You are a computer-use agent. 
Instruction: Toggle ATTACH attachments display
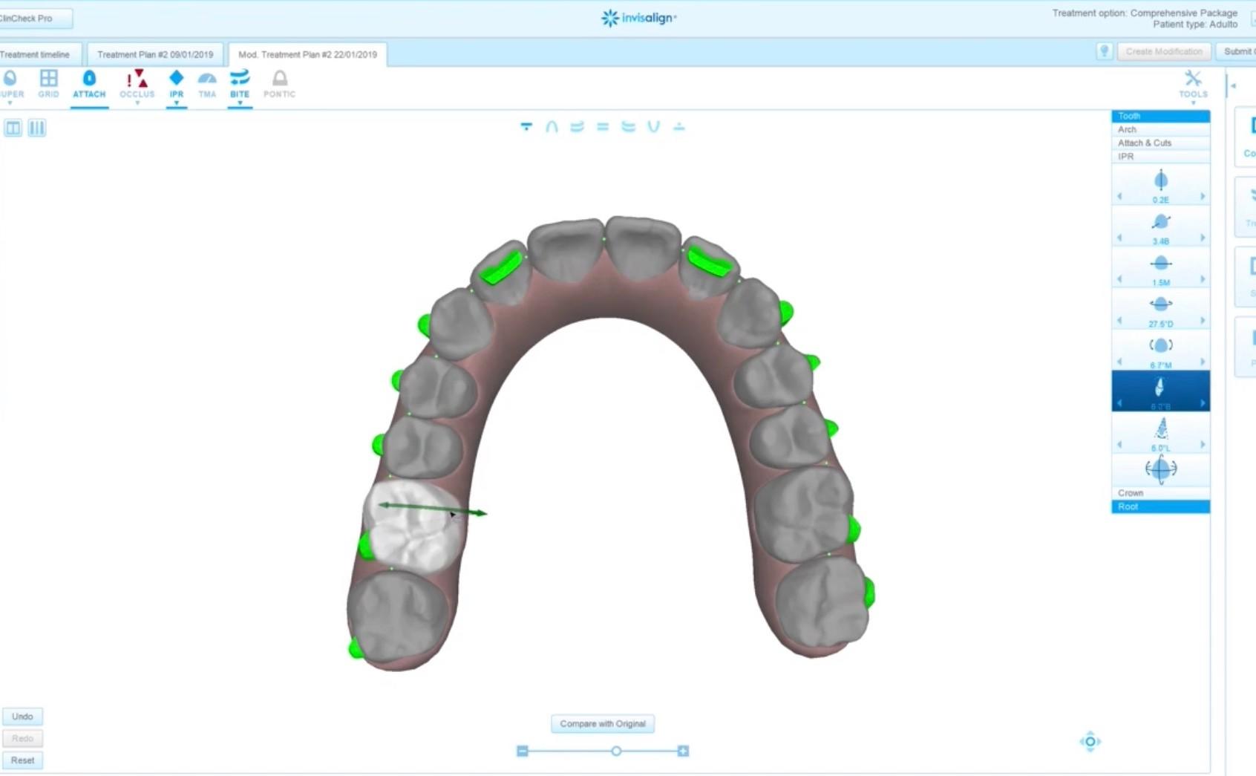(x=89, y=84)
